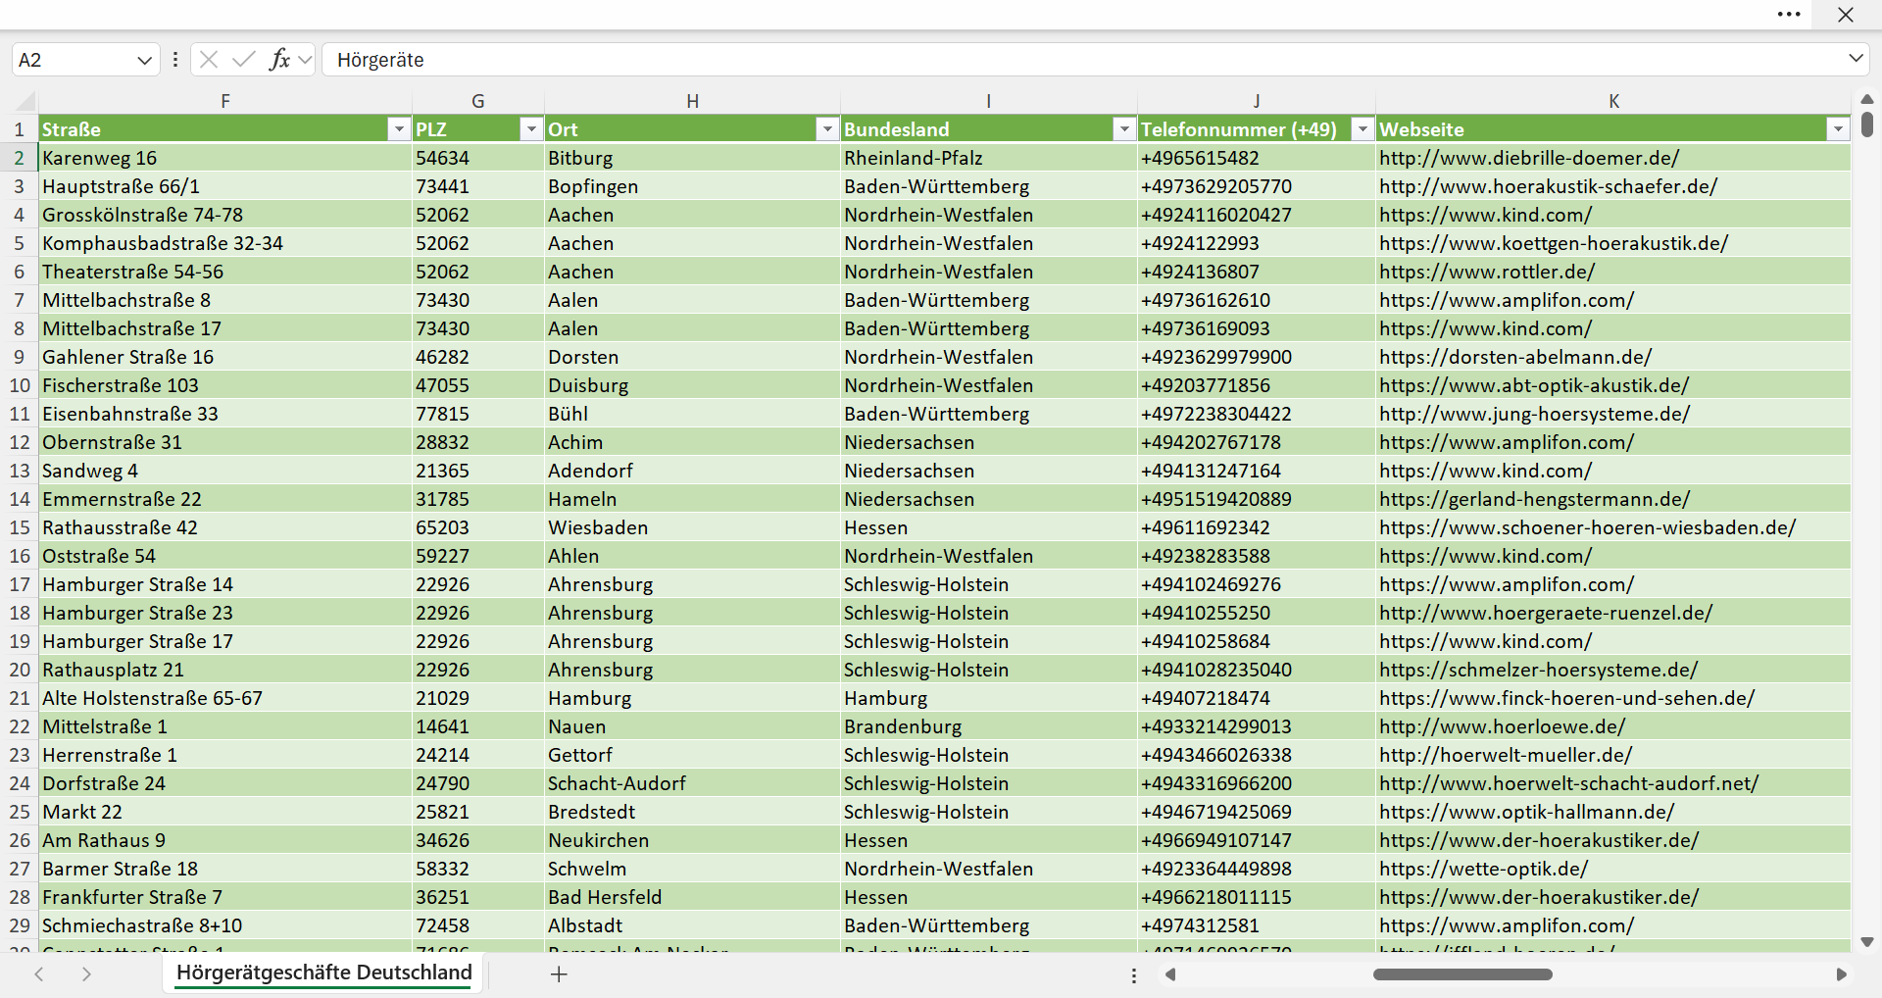
Task: Open the PLZ column filter dropdown
Action: pyautogui.click(x=530, y=129)
